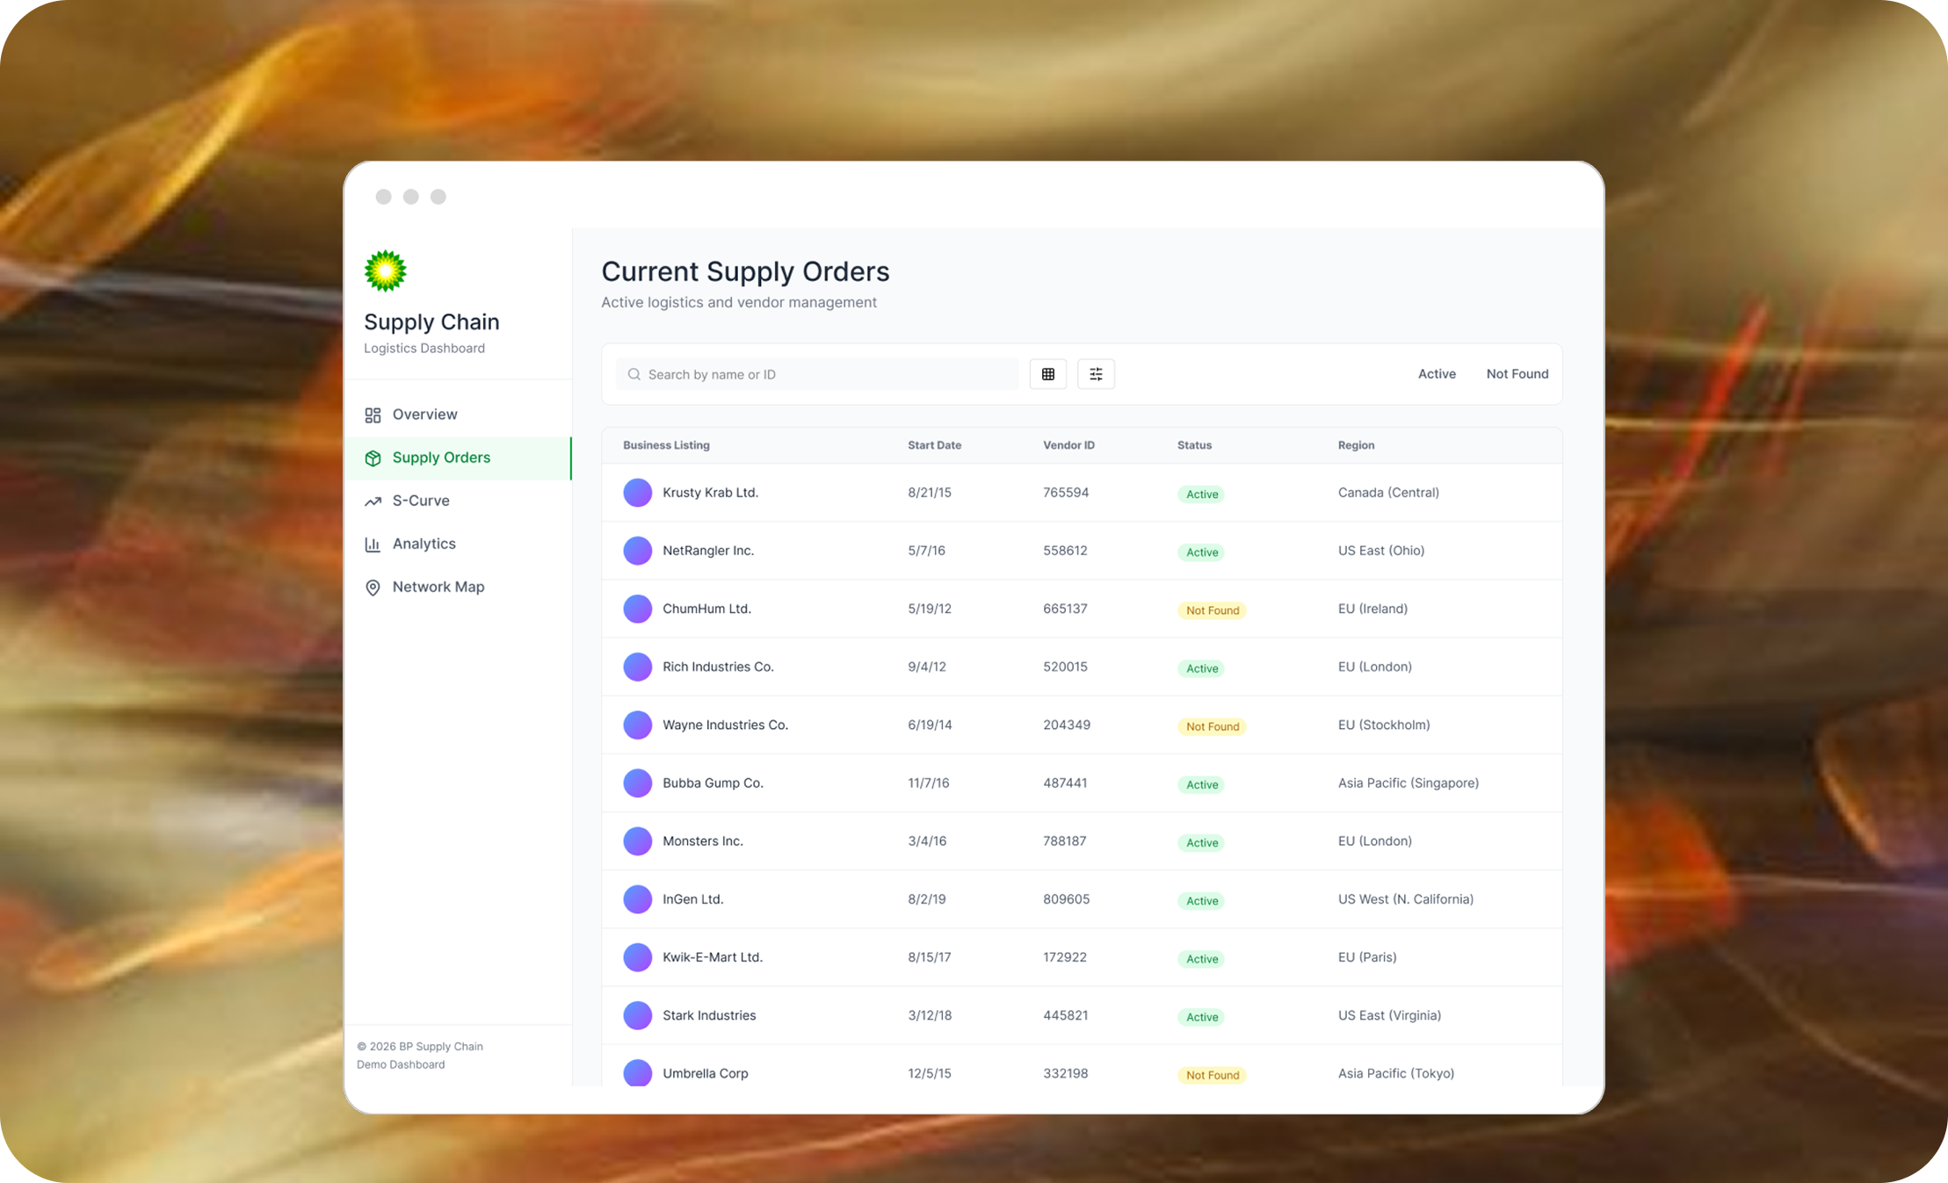1948x1183 pixels.
Task: Sort by Vendor ID column header
Action: [x=1068, y=445]
